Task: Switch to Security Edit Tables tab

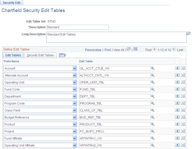Action: [x=40, y=55]
